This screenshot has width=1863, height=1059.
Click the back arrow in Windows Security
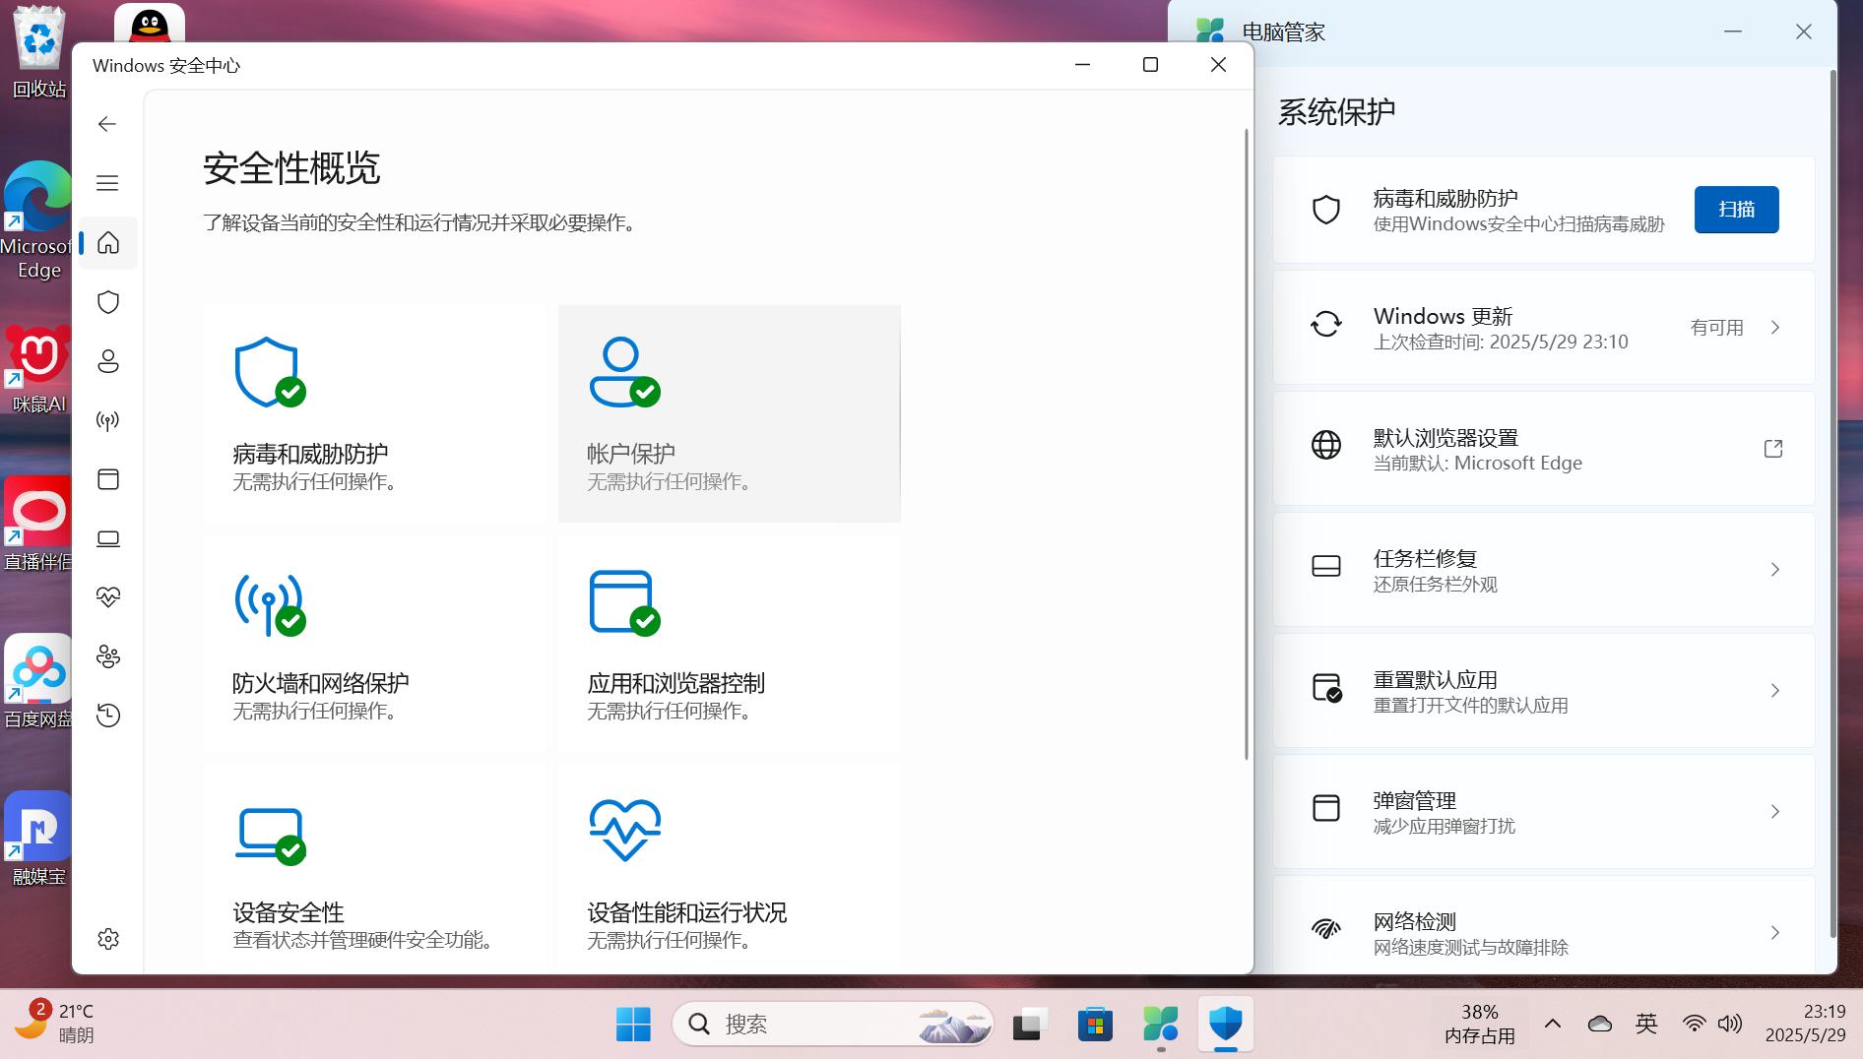[108, 124]
